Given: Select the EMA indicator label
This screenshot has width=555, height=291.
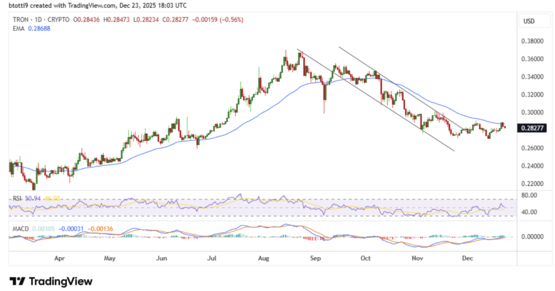Looking at the screenshot, I should click(20, 30).
